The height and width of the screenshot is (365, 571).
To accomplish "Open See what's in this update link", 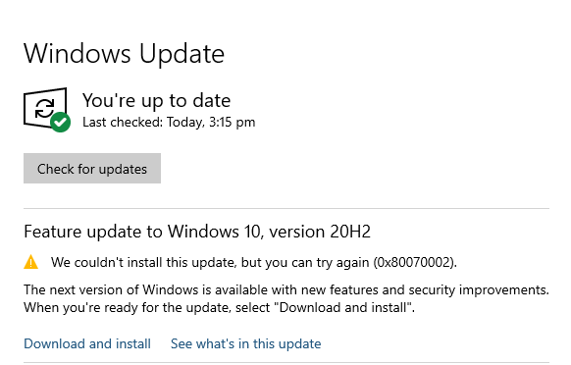I will [246, 343].
